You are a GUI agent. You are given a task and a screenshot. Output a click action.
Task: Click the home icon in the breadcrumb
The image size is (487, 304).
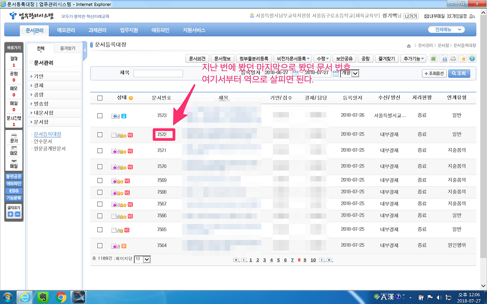(x=409, y=46)
